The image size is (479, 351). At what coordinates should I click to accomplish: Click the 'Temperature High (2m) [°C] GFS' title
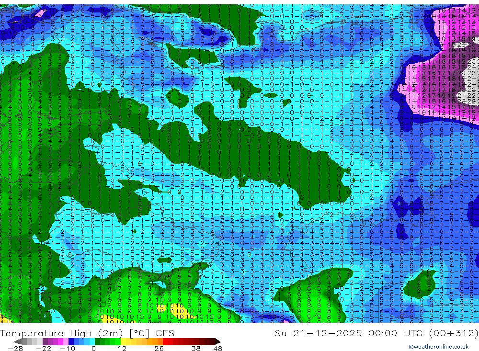pos(87,333)
